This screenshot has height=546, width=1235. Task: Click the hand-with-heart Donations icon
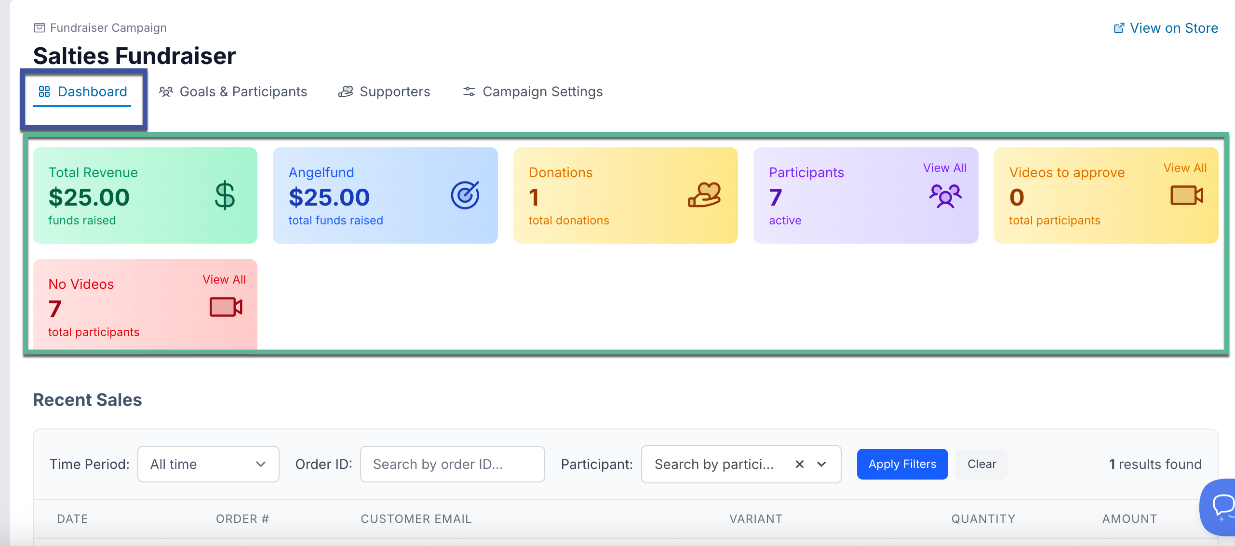point(704,195)
